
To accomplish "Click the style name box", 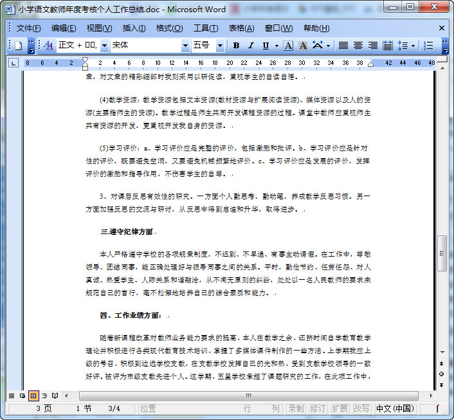I will point(78,46).
